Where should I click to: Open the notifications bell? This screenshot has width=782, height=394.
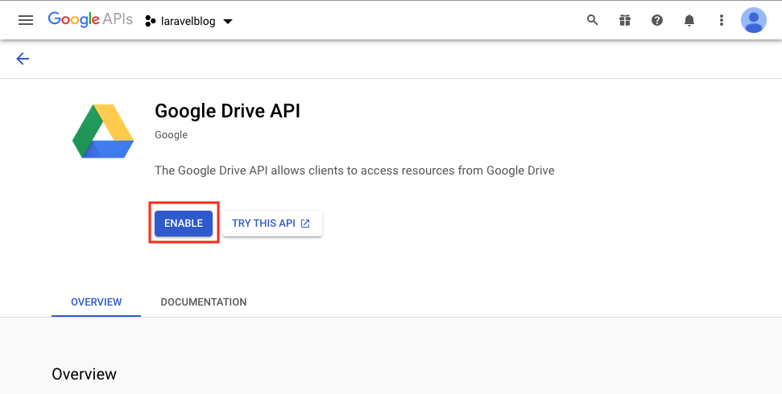[x=689, y=20]
